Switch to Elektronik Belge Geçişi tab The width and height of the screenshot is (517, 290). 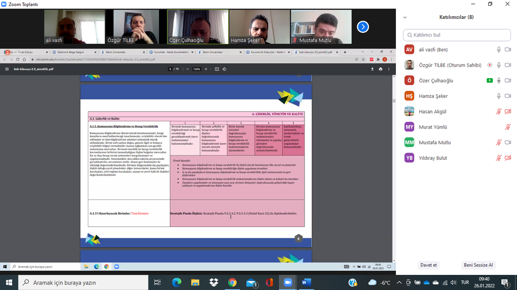(x=70, y=52)
